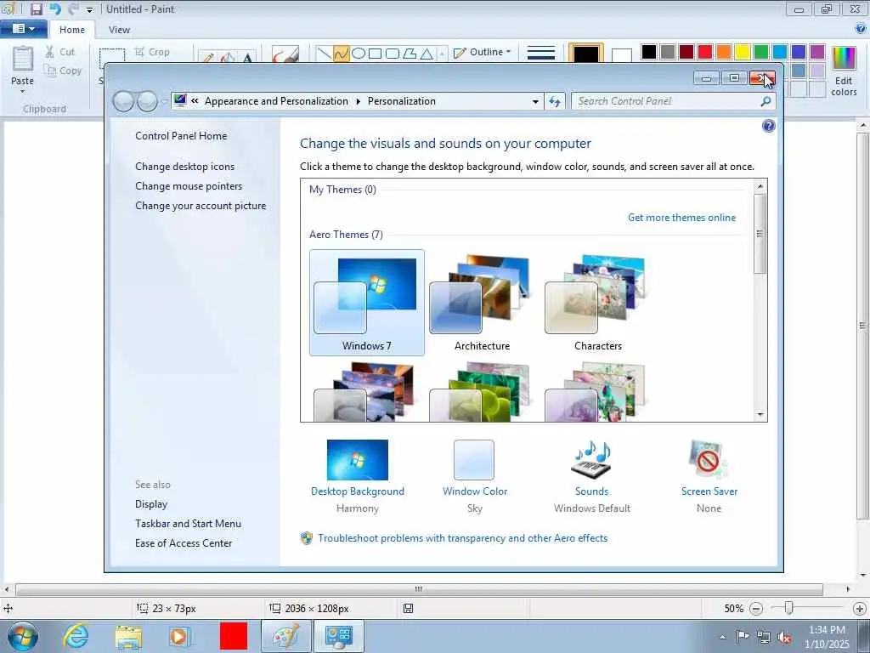Click the Zoom out minus button in Paint

pyautogui.click(x=755, y=609)
